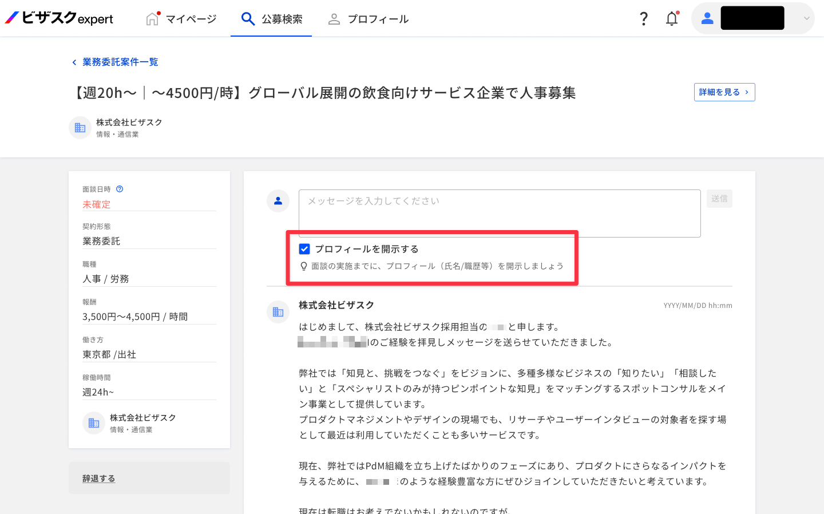Click the user avatar beside the message box
The height and width of the screenshot is (514, 824).
point(278,201)
